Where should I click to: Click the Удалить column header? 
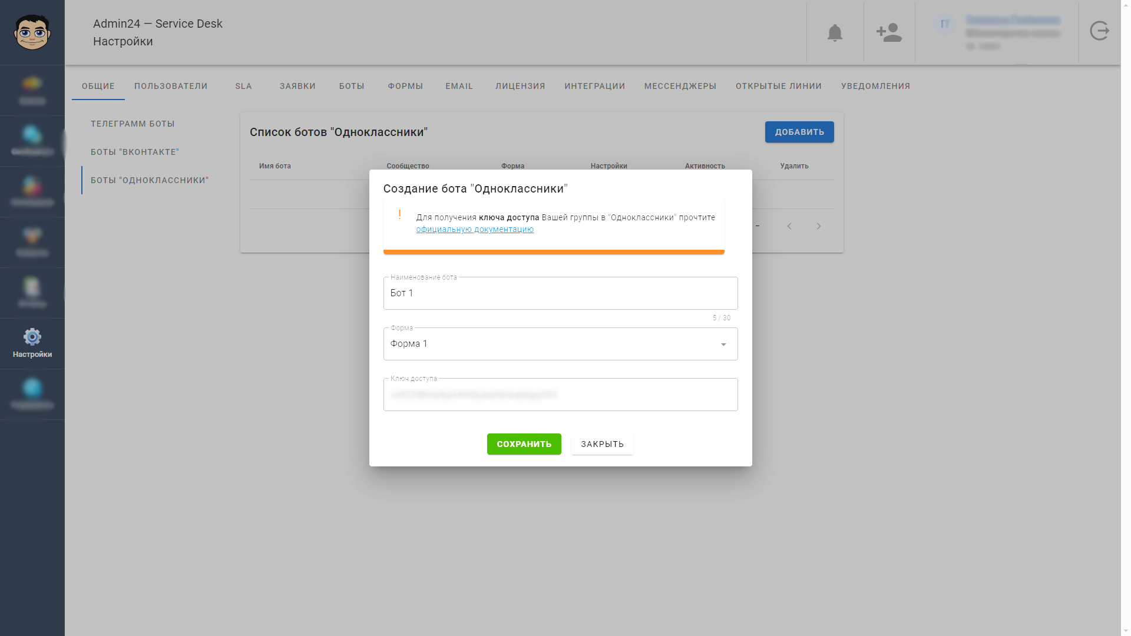coord(794,166)
